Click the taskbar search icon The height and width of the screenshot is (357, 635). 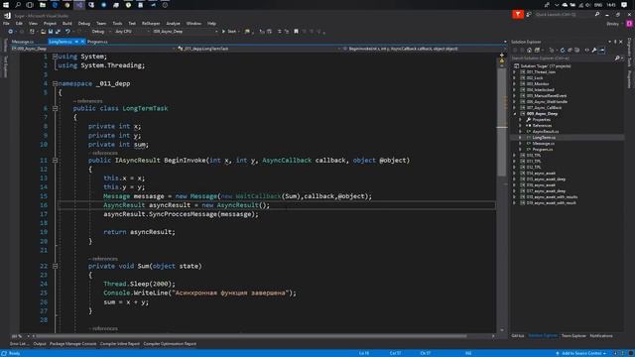[x=18, y=5]
